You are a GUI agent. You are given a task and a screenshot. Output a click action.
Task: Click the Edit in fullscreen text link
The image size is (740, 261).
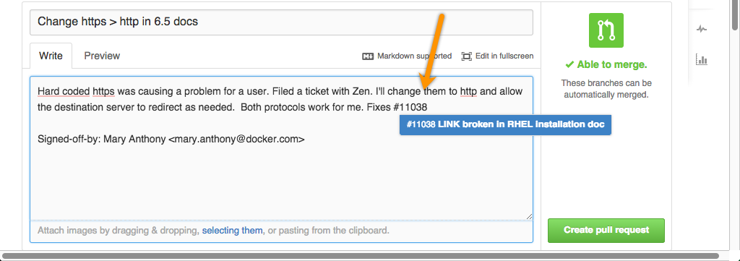click(x=504, y=56)
